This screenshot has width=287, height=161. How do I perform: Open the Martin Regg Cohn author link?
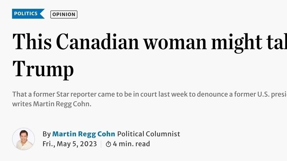click(84, 134)
